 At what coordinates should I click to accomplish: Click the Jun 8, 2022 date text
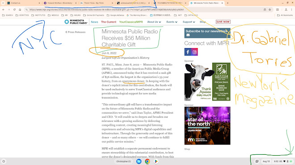click(x=109, y=53)
